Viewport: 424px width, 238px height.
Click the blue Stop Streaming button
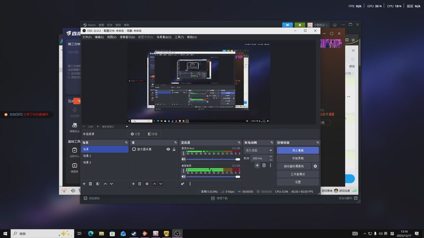298,150
